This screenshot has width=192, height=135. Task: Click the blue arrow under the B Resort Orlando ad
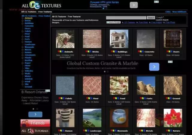pyautogui.click(x=35, y=114)
